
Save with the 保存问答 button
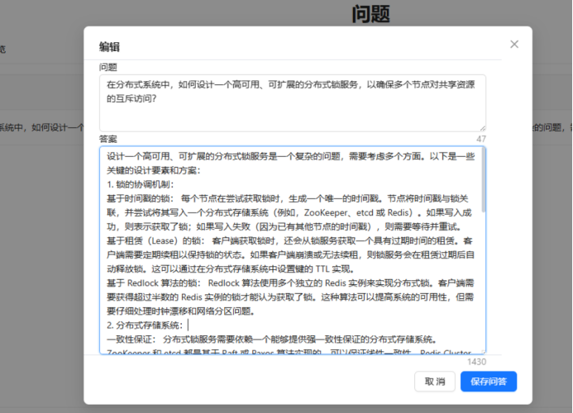(x=488, y=381)
